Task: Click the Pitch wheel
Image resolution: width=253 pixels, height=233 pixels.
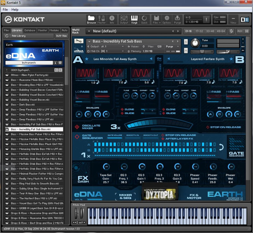Action: [76, 214]
